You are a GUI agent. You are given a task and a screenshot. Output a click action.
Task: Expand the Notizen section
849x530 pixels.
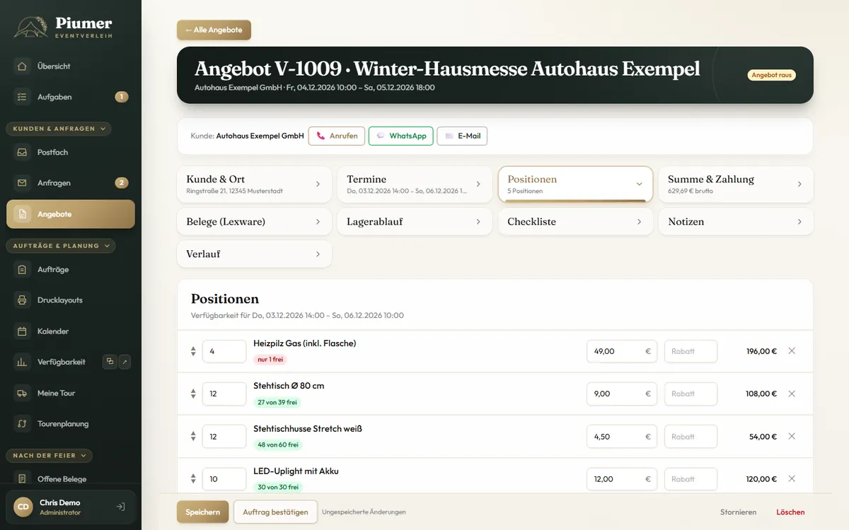click(x=736, y=222)
